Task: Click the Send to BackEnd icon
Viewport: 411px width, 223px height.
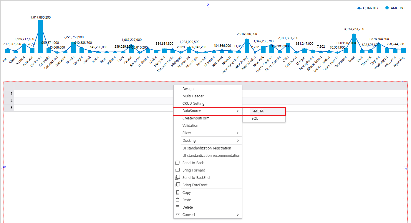Action: 177,177
